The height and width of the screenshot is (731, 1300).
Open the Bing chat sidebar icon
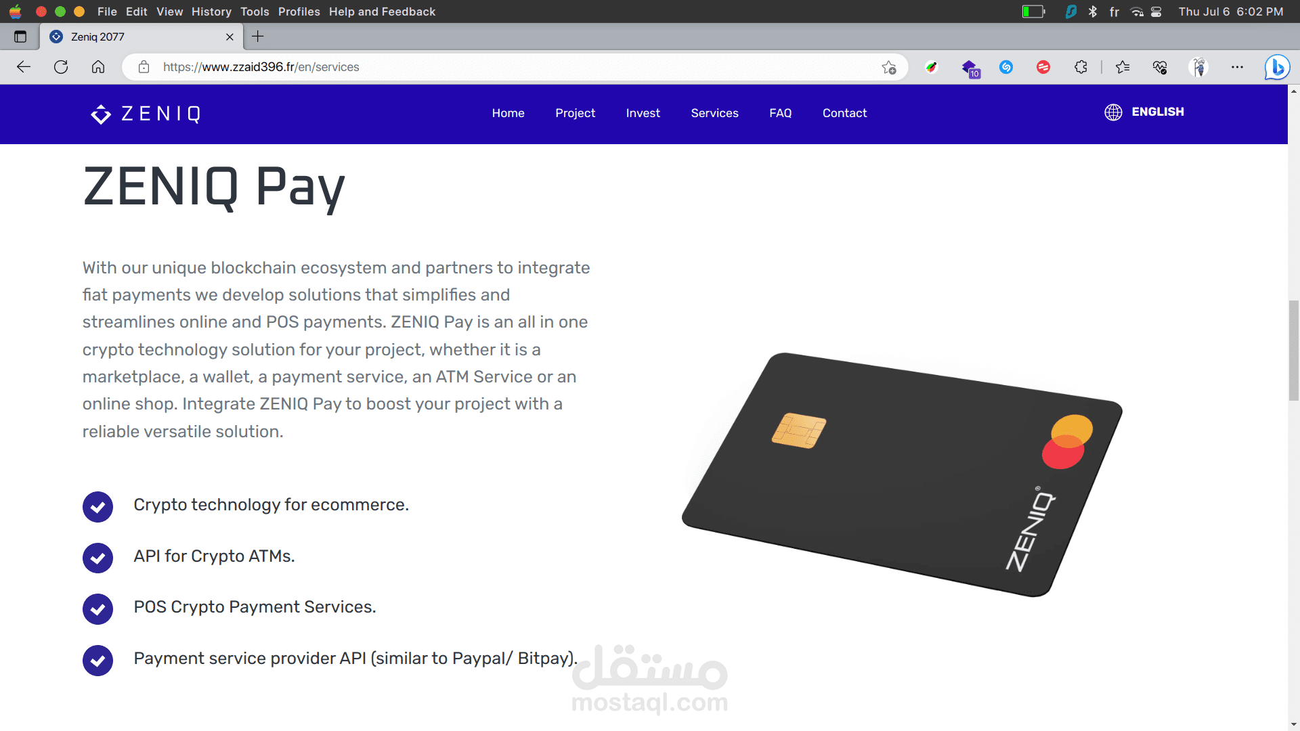(1277, 67)
